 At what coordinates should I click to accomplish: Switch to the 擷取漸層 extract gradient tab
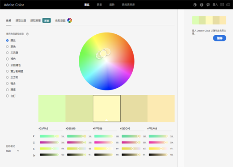tap(36, 20)
